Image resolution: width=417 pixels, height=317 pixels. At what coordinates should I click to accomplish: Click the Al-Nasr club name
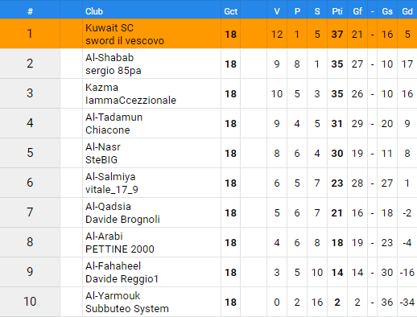pos(103,147)
